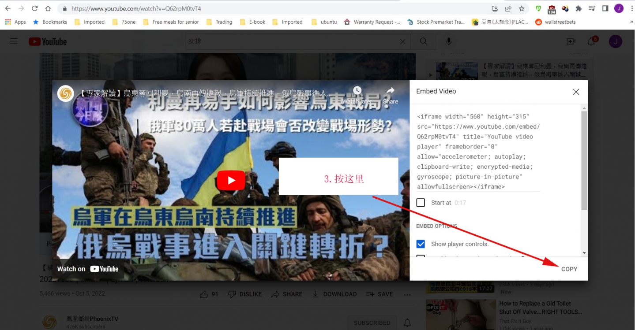Viewport: 635px width, 330px height.
Task: Save the video to playlist
Action: (x=379, y=294)
